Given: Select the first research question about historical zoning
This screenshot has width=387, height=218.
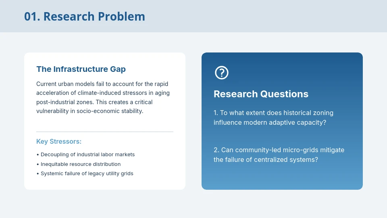Looking at the screenshot, I should (273, 117).
